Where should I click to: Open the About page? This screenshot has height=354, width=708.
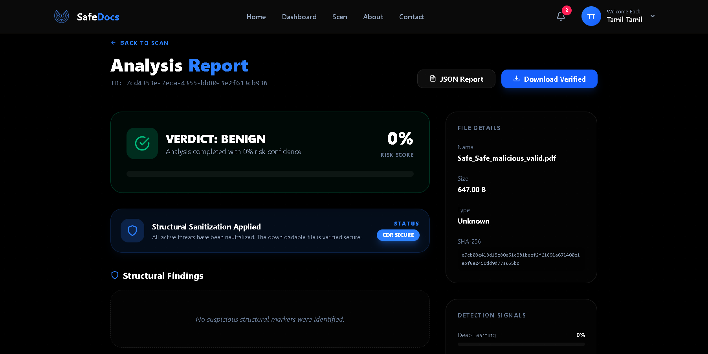click(x=373, y=17)
